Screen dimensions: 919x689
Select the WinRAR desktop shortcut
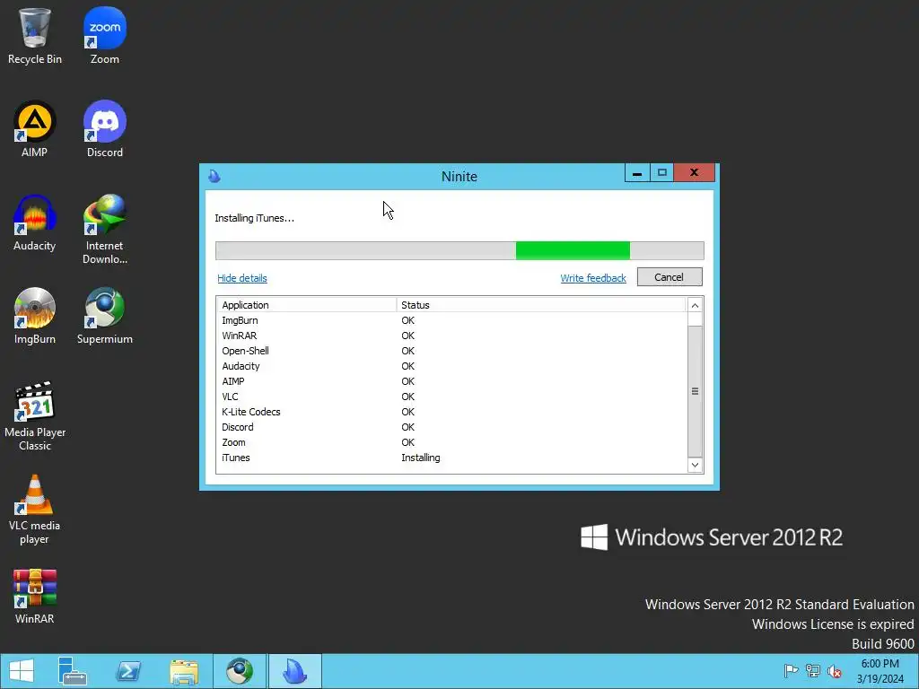pyautogui.click(x=35, y=597)
